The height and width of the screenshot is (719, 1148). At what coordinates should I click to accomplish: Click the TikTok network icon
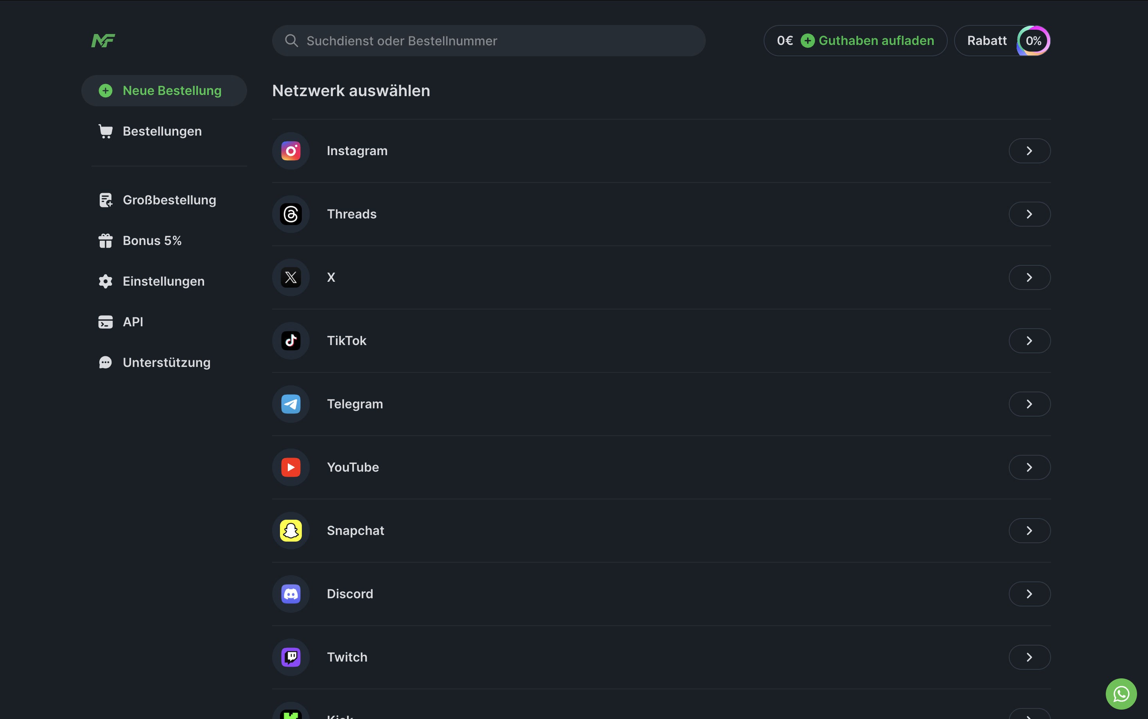[291, 340]
